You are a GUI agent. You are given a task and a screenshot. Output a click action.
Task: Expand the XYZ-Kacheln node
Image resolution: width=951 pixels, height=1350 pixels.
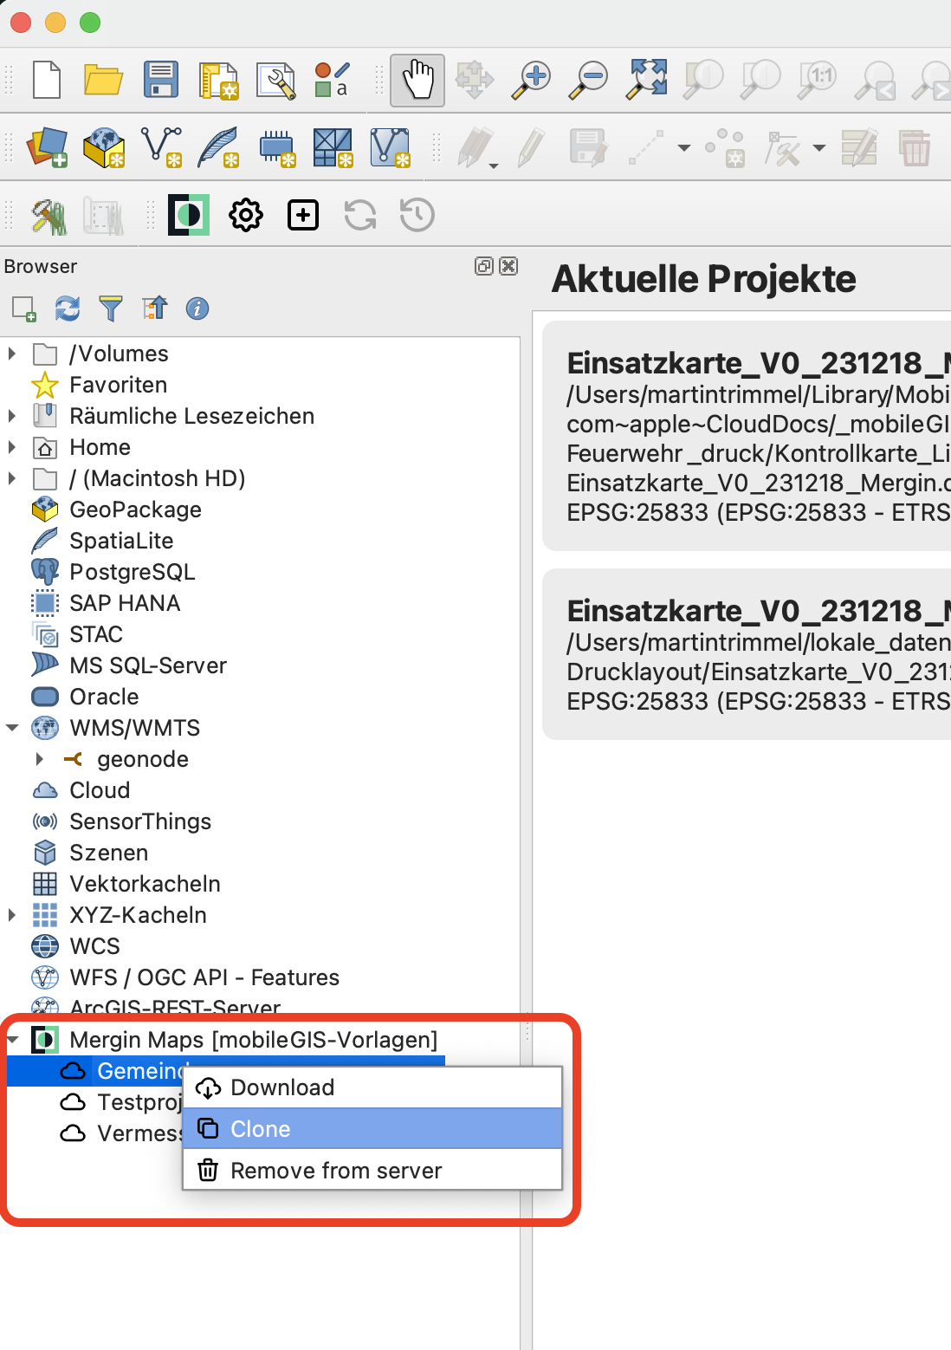click(12, 915)
